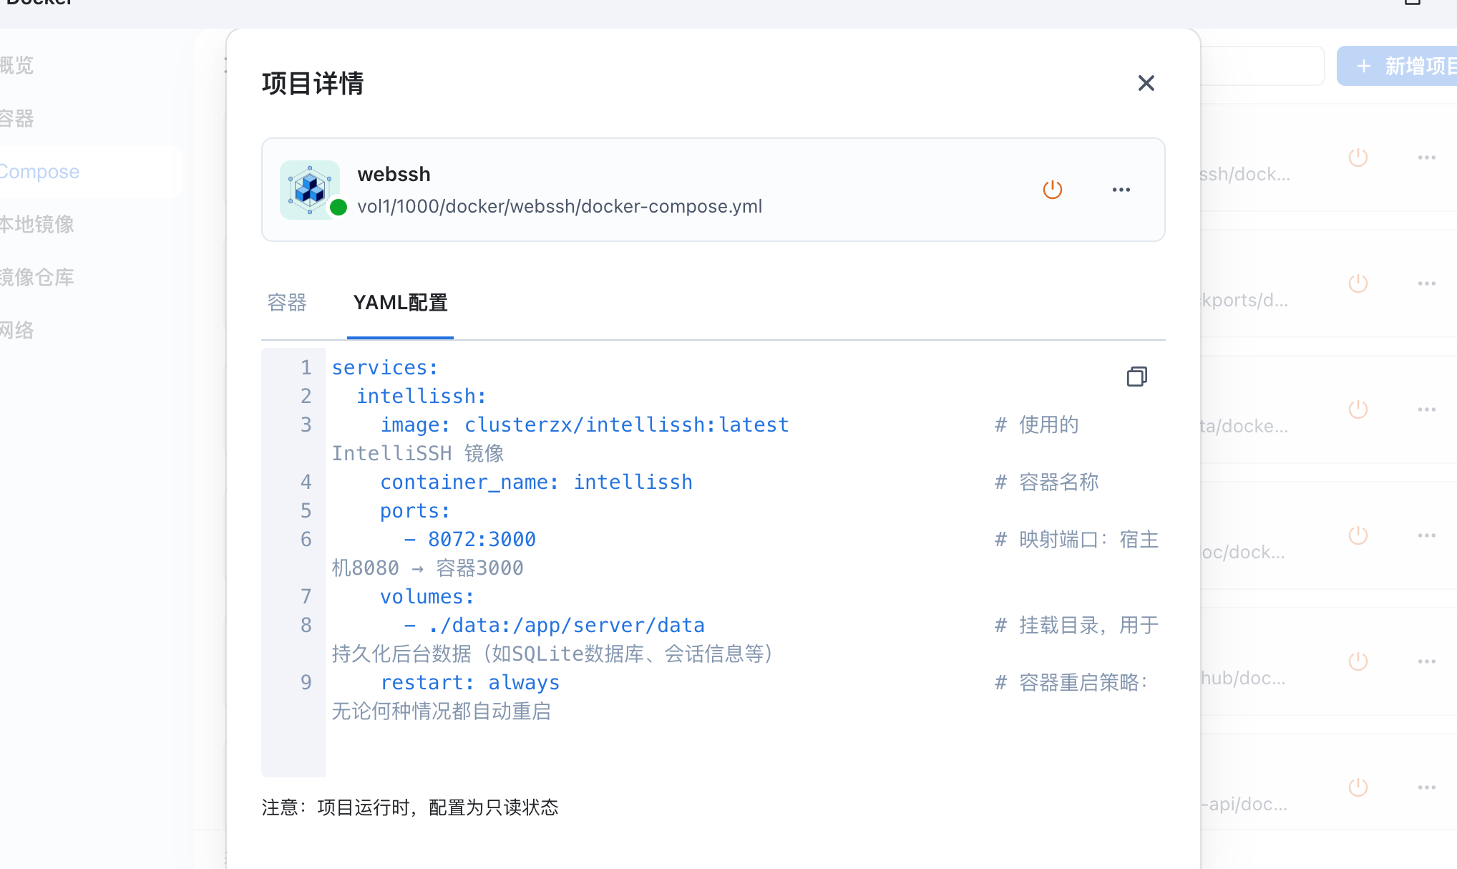Toggle power for kports/d... project row
Viewport: 1457px width, 869px height.
click(x=1358, y=283)
